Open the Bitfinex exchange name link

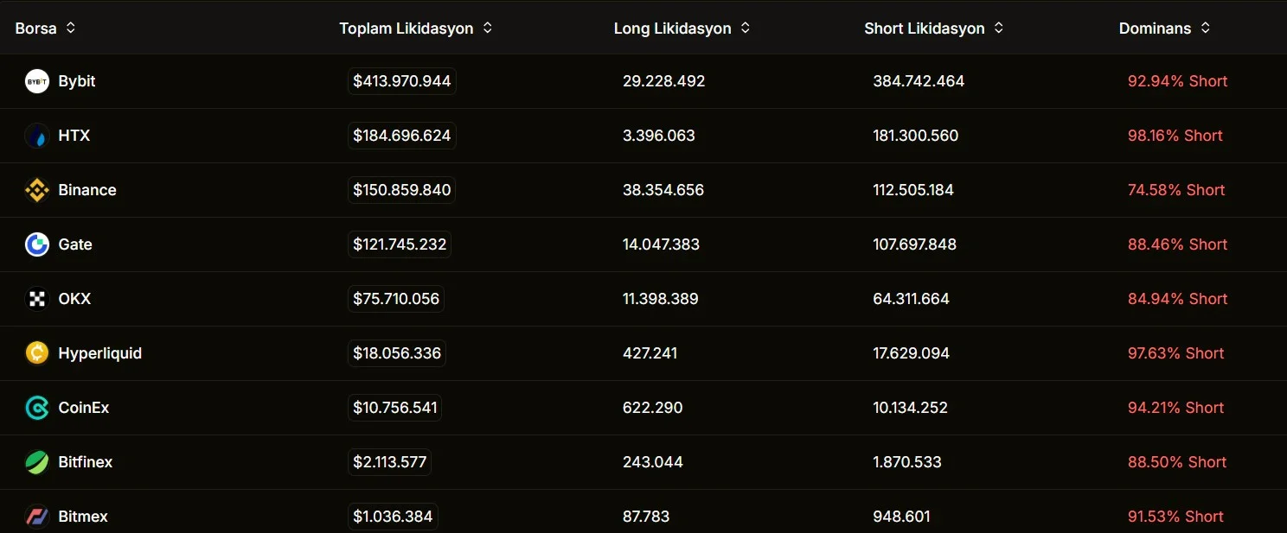pos(86,462)
